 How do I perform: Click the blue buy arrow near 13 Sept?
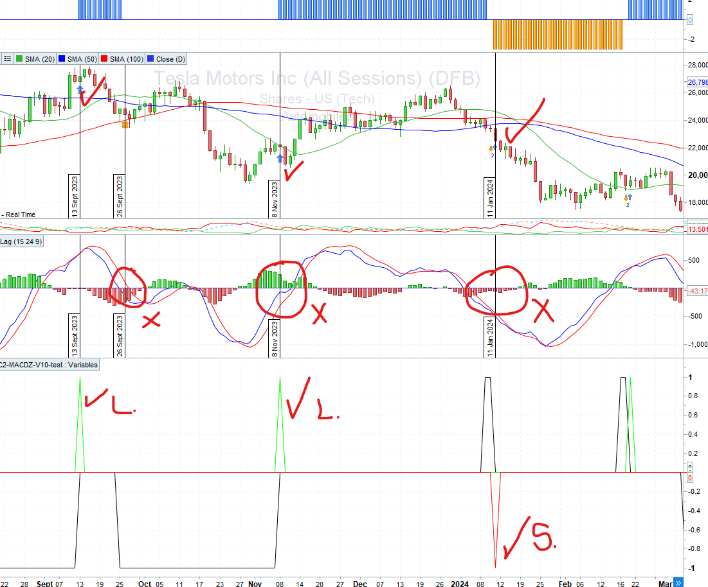(x=80, y=90)
